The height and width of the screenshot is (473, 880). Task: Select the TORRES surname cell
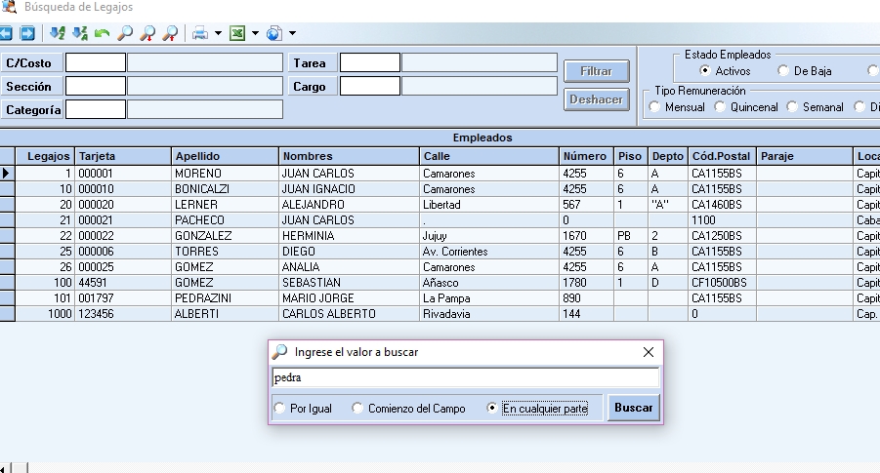[225, 252]
